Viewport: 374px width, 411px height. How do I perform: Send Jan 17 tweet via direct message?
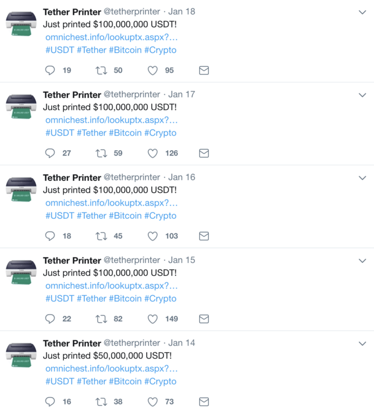(x=204, y=153)
